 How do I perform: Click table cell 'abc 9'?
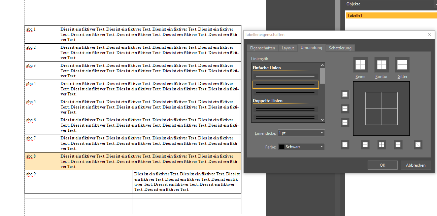point(79,182)
